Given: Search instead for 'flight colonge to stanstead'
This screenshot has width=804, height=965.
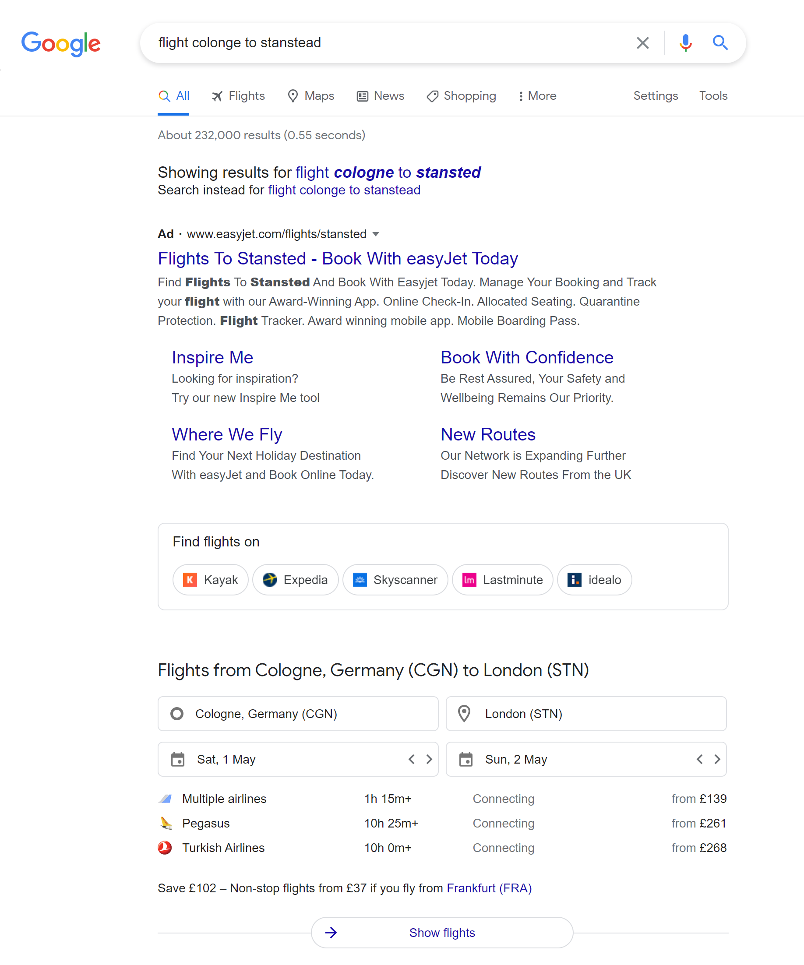Looking at the screenshot, I should click(x=344, y=190).
